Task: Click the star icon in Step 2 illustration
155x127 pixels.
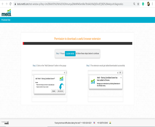Action: pyautogui.click(x=65, y=73)
